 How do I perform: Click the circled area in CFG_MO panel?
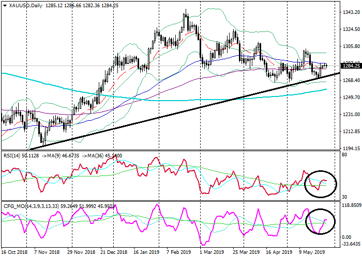[x=321, y=221]
